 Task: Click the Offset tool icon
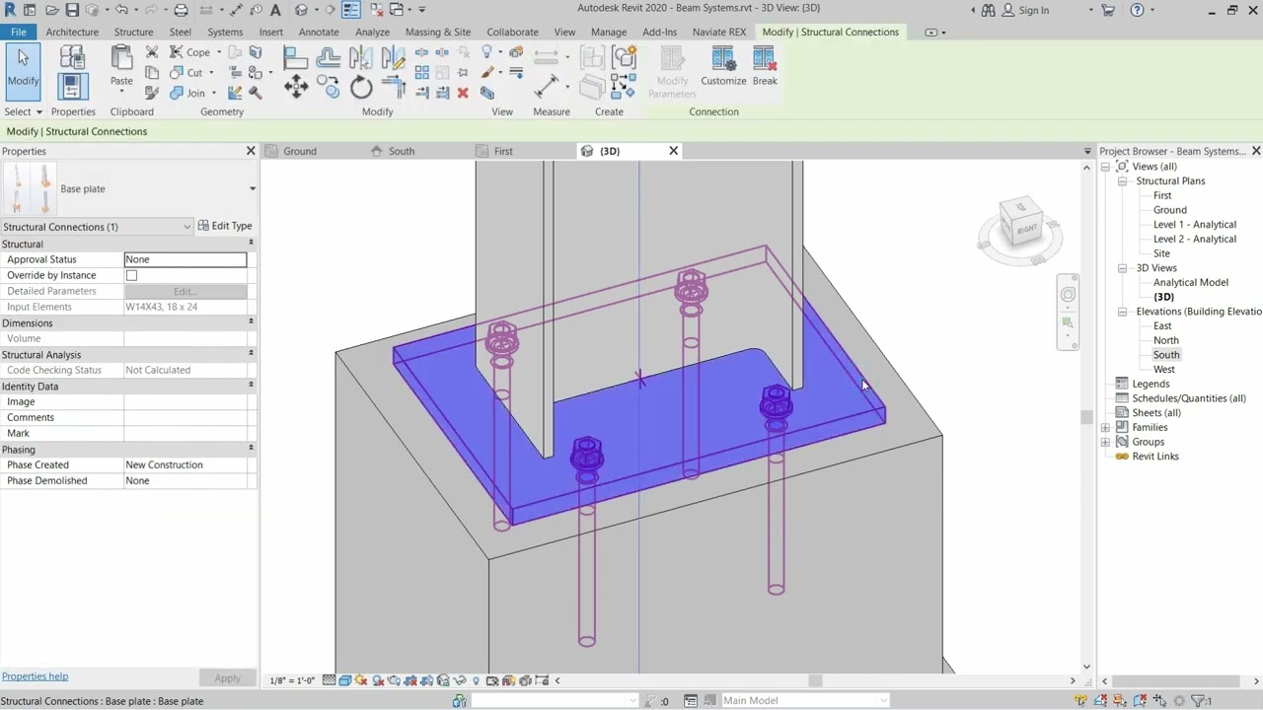[329, 59]
